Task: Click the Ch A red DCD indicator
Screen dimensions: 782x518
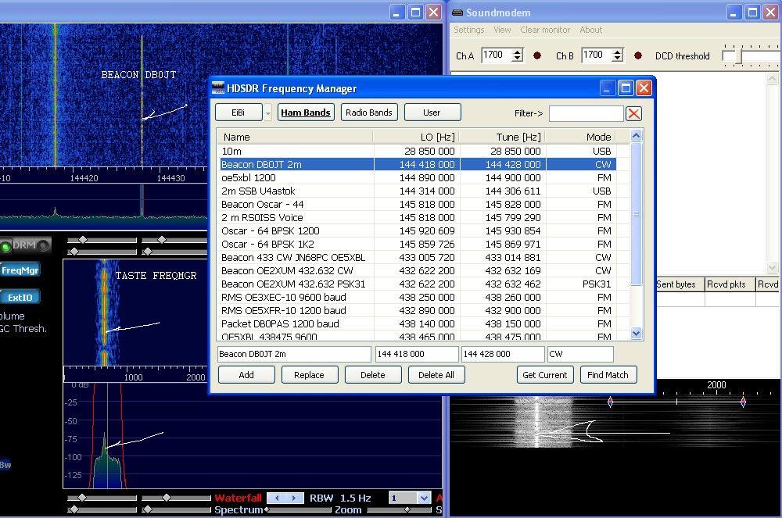Action: (537, 55)
